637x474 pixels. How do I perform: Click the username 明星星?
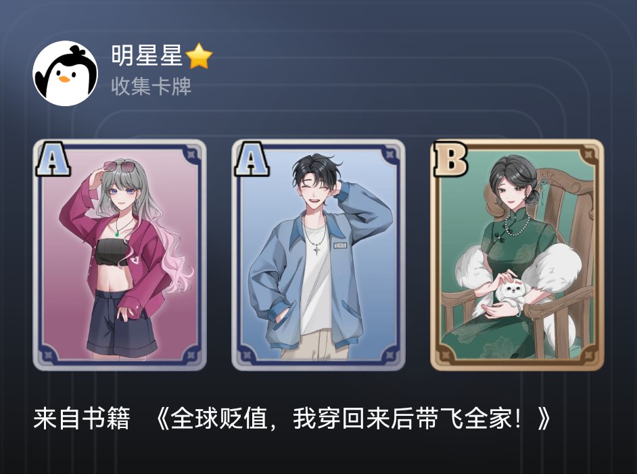147,55
